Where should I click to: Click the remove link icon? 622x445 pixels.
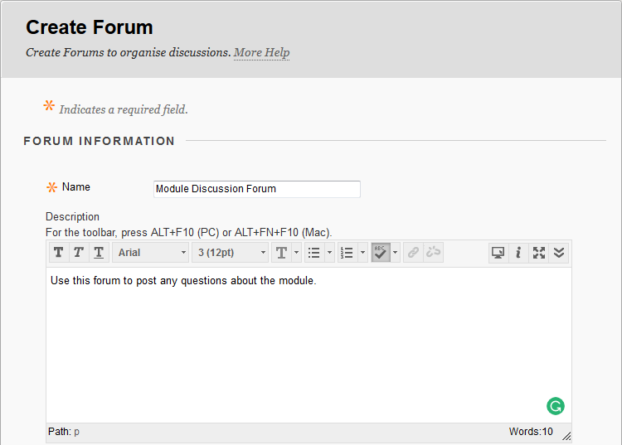point(433,253)
